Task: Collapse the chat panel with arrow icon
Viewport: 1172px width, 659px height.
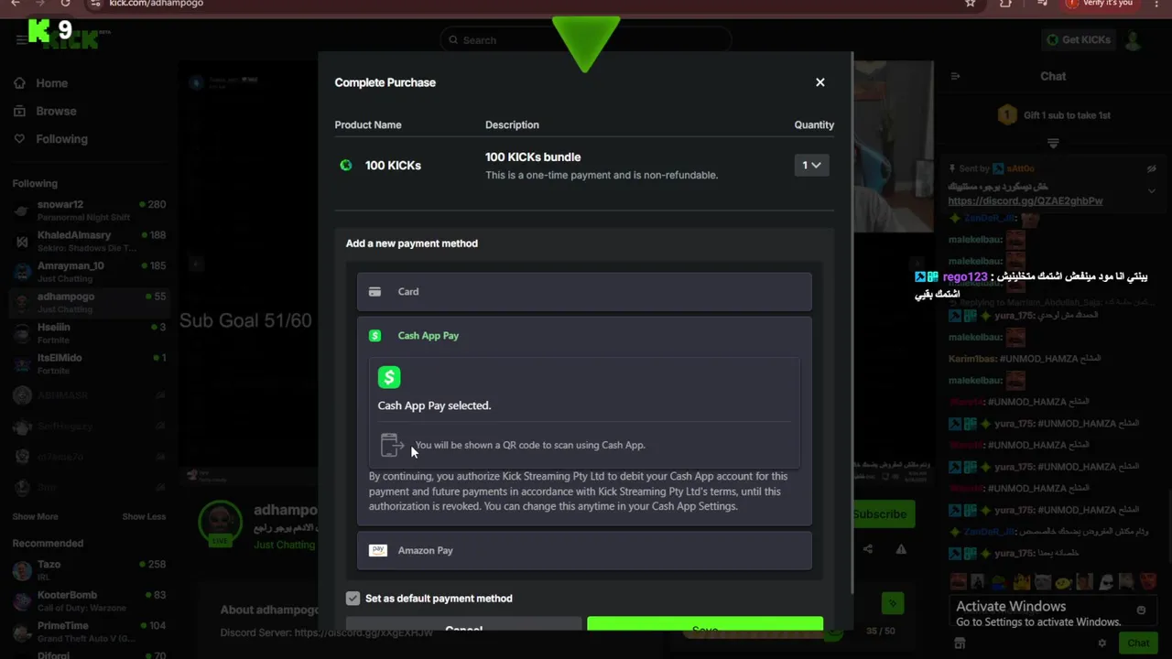Action: pos(954,77)
